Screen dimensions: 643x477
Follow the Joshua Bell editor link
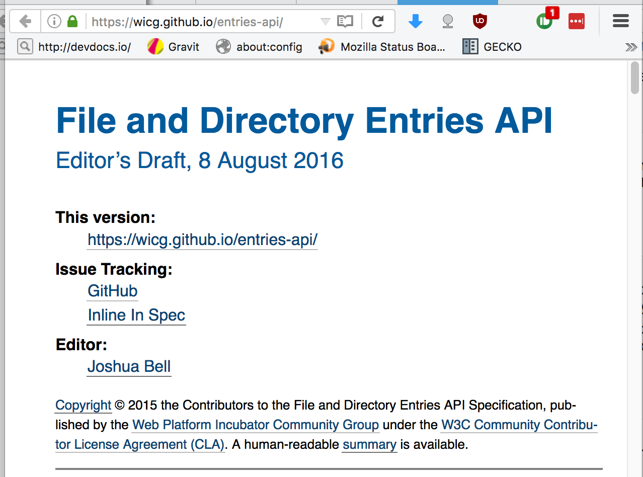[x=129, y=366]
